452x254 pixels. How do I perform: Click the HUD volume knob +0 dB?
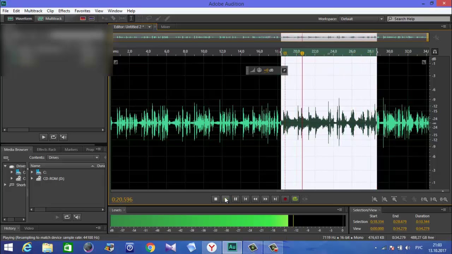pyautogui.click(x=259, y=70)
